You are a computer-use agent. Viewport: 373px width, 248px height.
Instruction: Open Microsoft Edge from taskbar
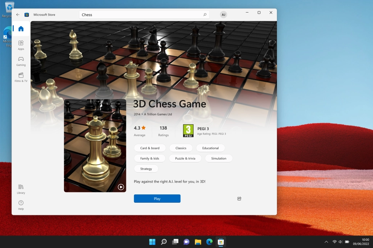point(209,242)
